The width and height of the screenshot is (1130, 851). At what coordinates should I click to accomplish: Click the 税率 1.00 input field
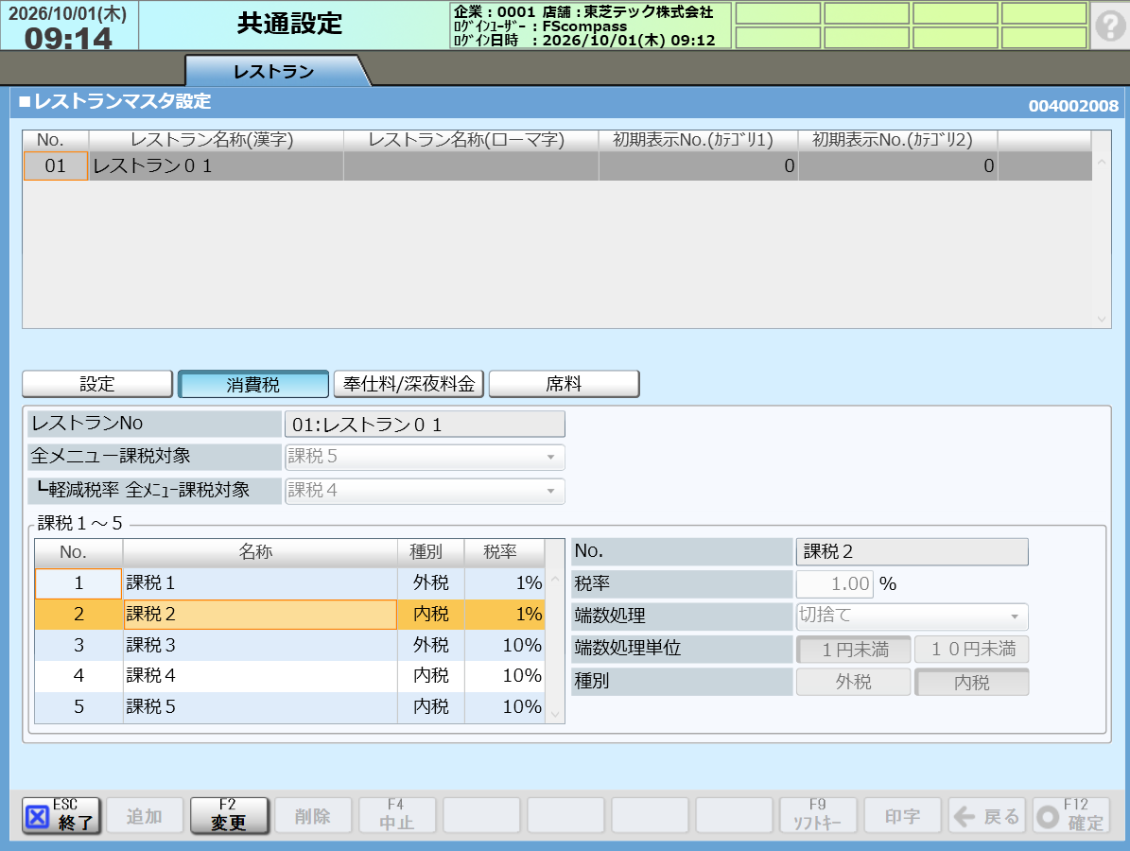click(x=835, y=583)
